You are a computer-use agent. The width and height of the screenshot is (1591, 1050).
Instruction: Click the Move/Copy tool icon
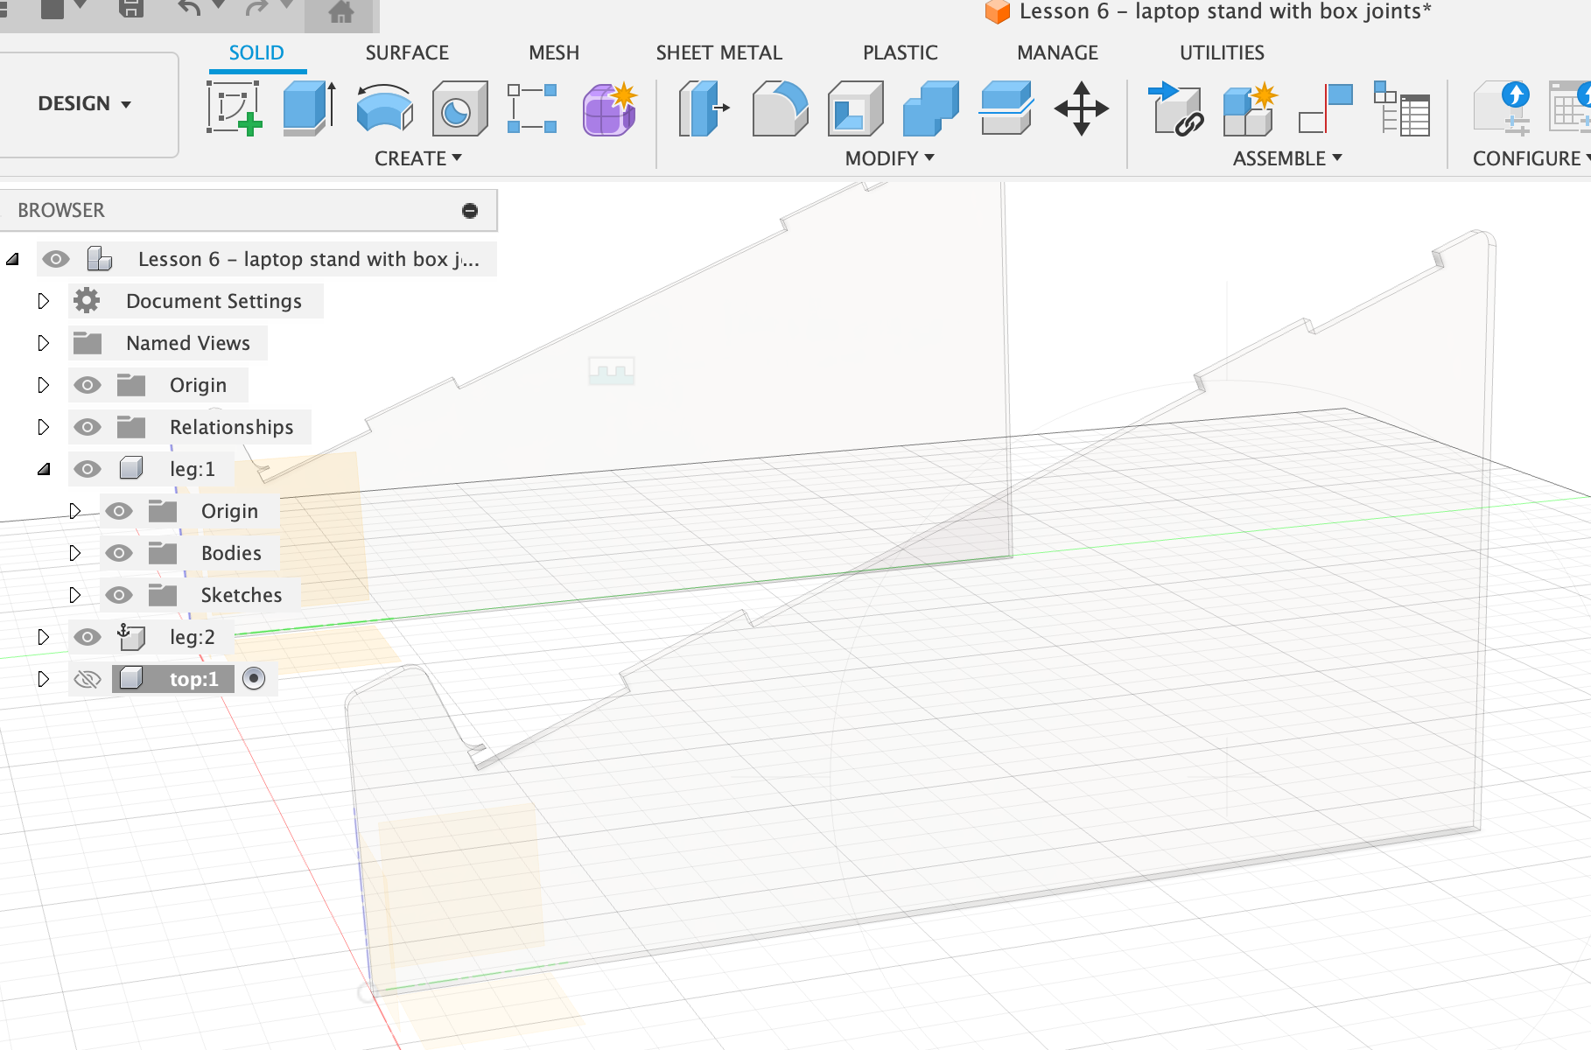(1081, 108)
